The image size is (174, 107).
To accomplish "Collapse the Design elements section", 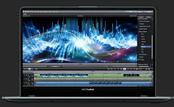I will click(151, 19).
